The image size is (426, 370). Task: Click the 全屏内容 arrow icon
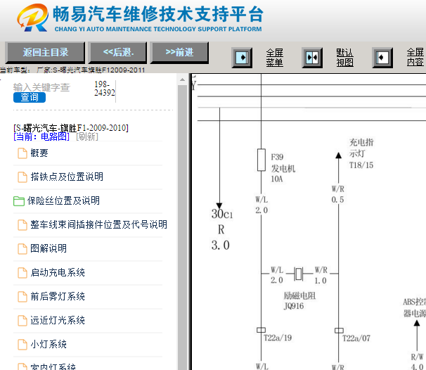point(382,58)
